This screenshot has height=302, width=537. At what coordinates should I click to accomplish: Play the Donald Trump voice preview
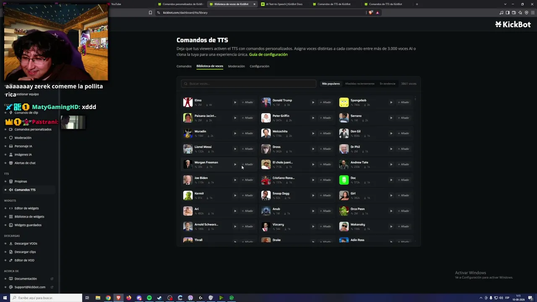tap(313, 102)
